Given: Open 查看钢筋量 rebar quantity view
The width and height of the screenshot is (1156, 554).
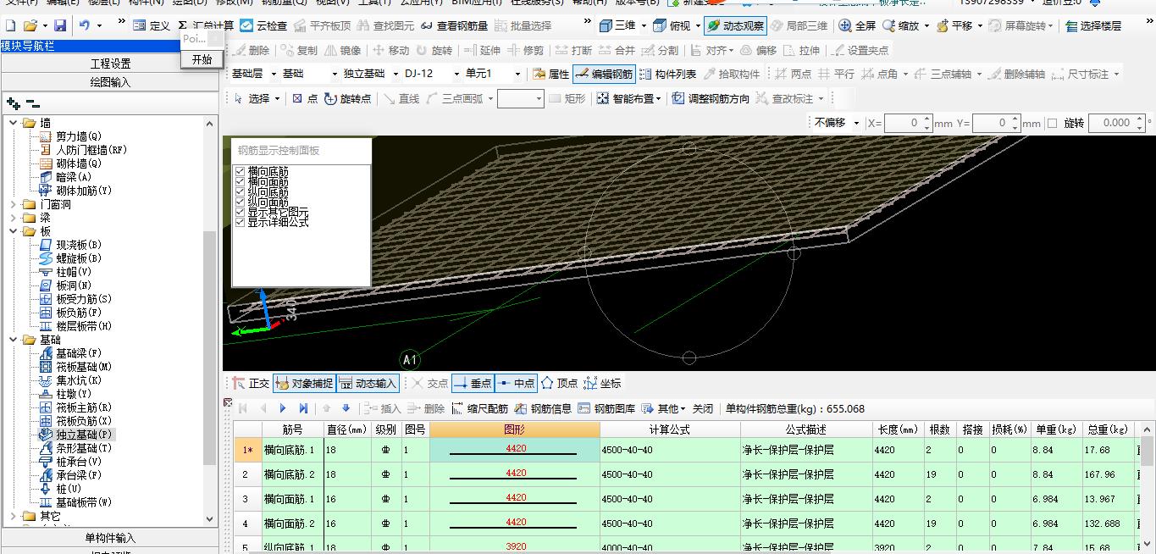Looking at the screenshot, I should [454, 26].
